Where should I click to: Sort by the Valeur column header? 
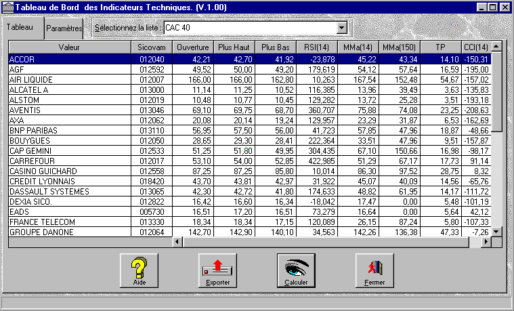(70, 47)
